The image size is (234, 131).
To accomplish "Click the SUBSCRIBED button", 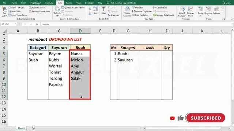I will pyautogui.click(x=205, y=118).
